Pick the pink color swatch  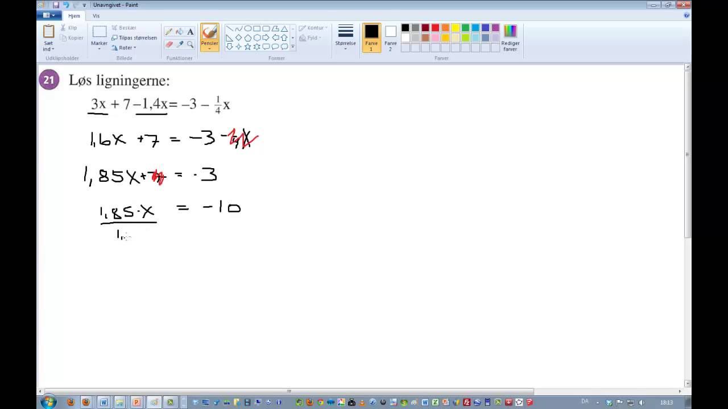tap(435, 37)
